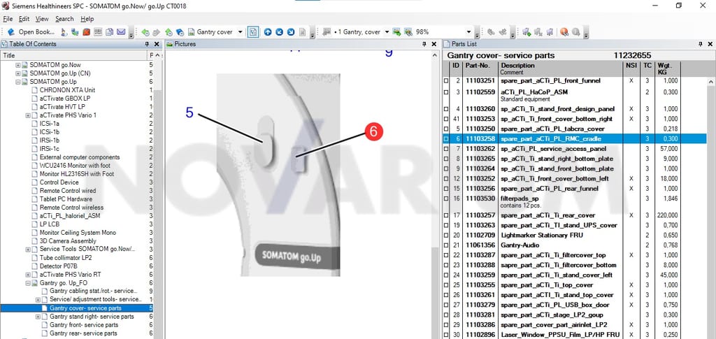
Task: Open the View menu
Action: (42, 19)
